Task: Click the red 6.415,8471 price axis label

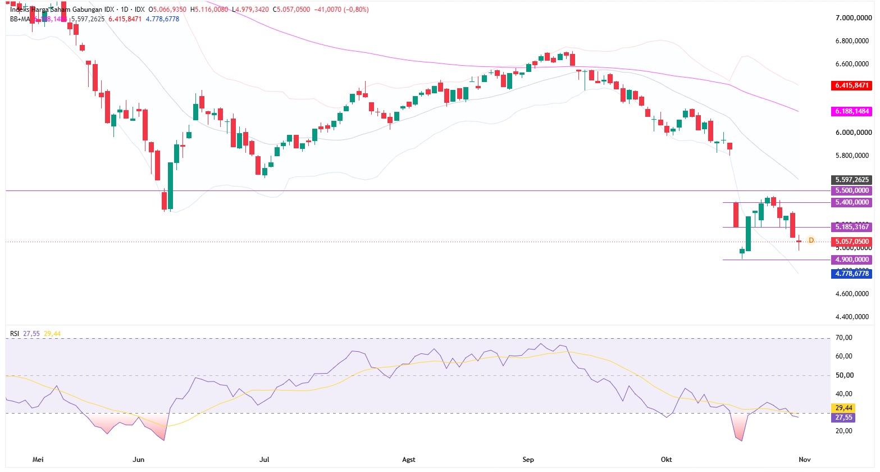Action: 851,86
